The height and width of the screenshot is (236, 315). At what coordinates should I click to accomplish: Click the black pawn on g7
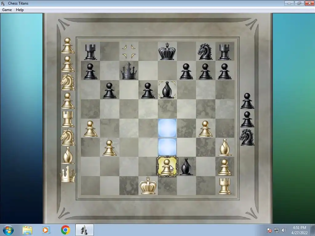pos(205,71)
